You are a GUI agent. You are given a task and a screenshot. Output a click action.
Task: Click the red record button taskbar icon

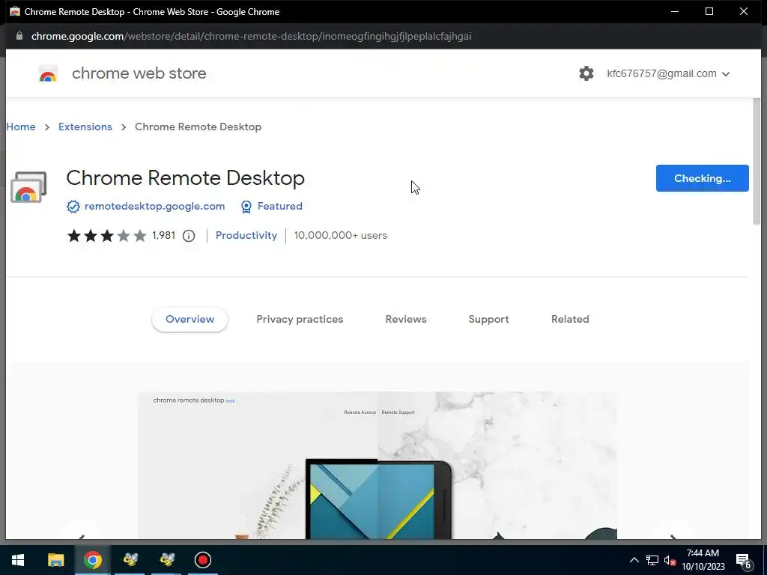tap(202, 560)
